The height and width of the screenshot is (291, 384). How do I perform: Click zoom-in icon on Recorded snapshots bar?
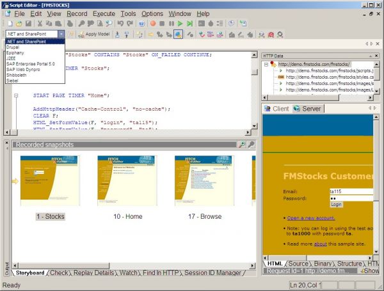[x=242, y=145]
